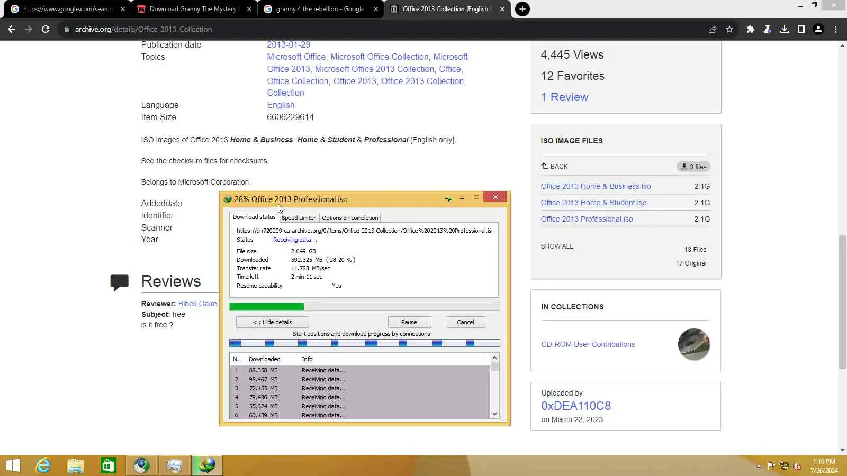
Task: Click the Action Center flag in system tray
Action: pyautogui.click(x=771, y=466)
